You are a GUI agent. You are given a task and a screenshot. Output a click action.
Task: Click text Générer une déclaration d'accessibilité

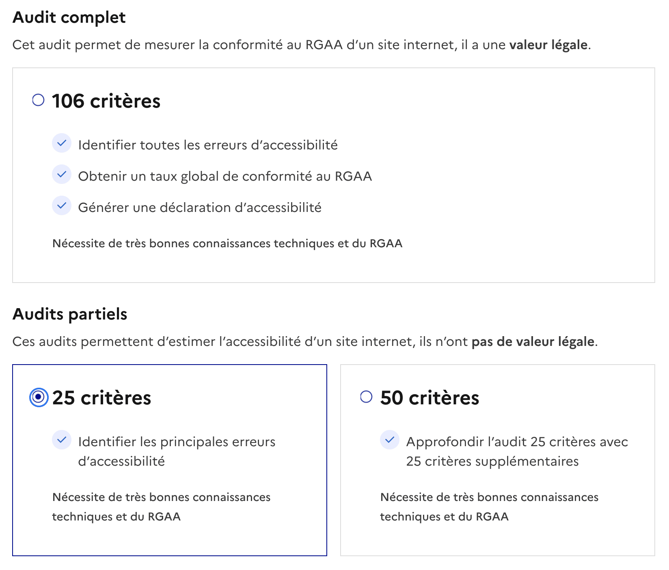click(x=200, y=207)
